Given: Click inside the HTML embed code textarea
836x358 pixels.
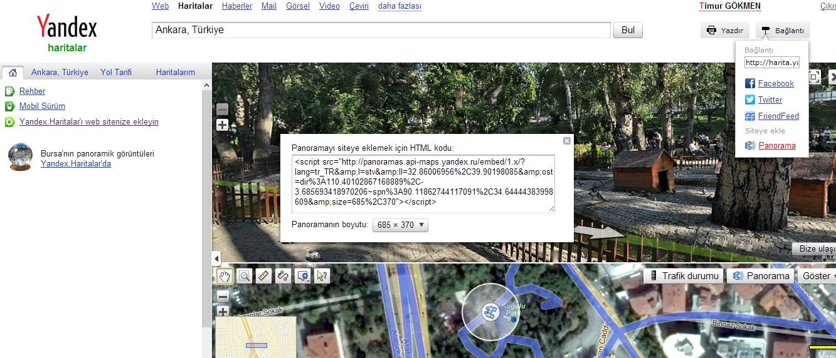Looking at the screenshot, I should 423,183.
